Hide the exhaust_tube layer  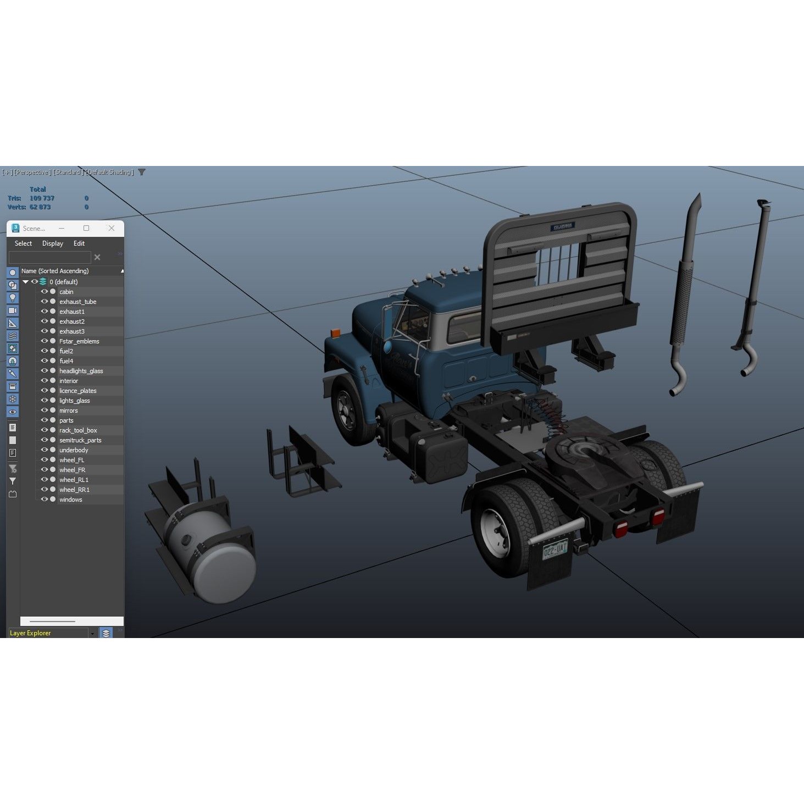[45, 302]
